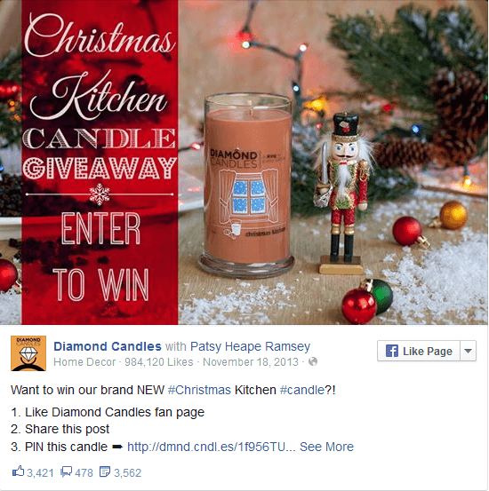Click the public globe icon
This screenshot has height=491, width=489.
pos(313,361)
